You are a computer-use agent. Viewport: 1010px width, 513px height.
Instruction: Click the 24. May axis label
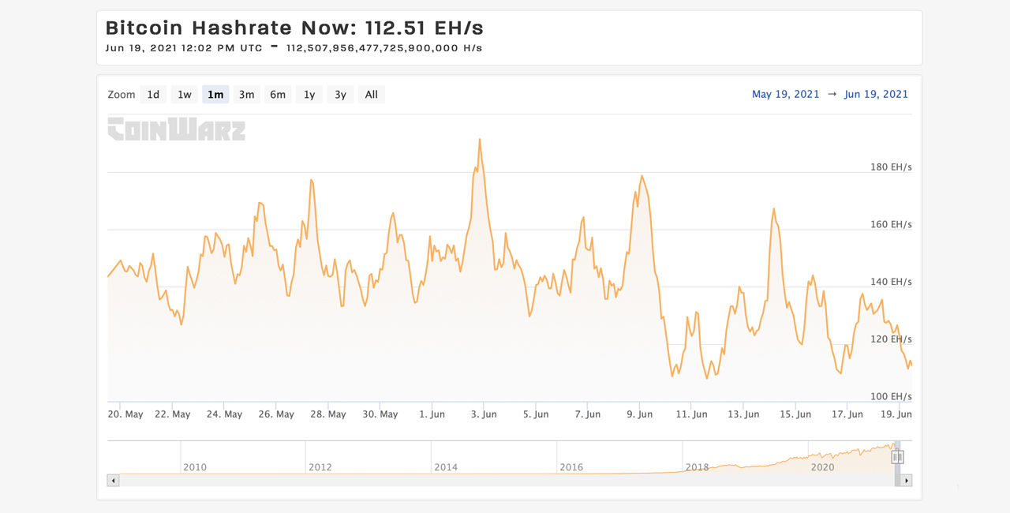(225, 414)
